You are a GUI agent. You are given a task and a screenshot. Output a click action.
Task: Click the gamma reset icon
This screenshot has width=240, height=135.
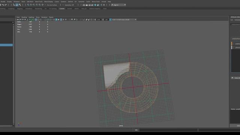pos(103,19)
